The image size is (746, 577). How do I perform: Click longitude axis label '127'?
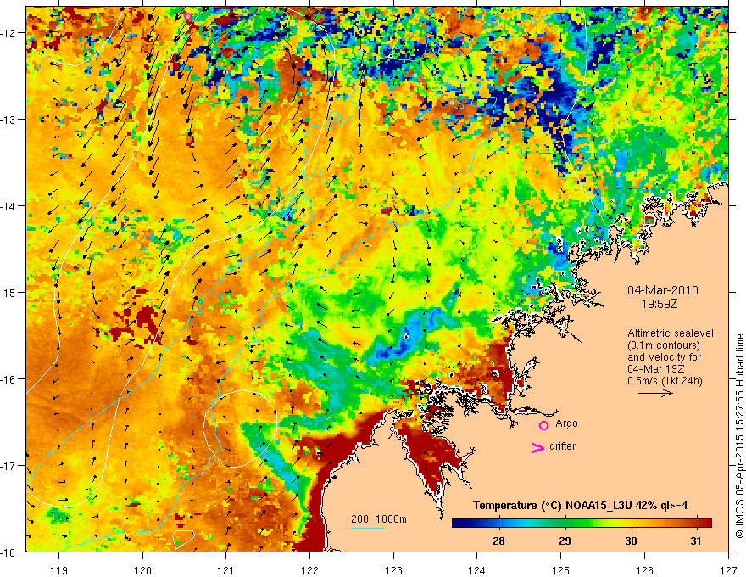coord(728,570)
